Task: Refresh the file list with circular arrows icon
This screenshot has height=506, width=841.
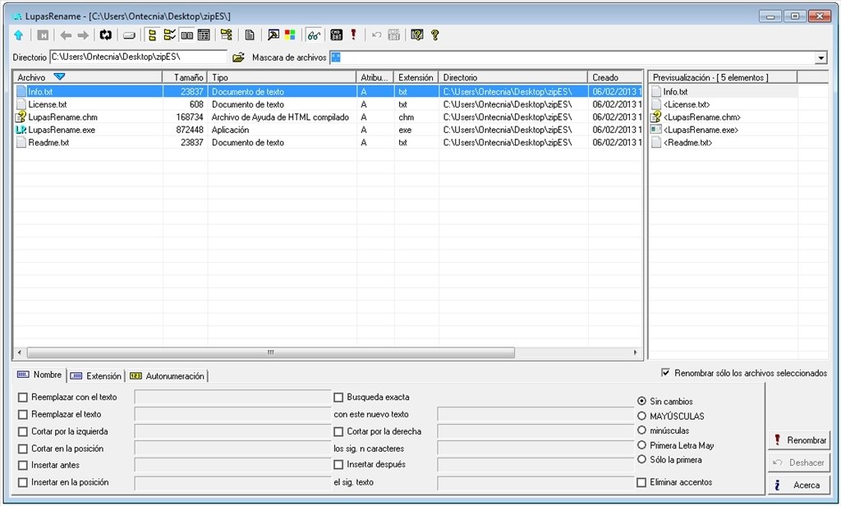Action: pyautogui.click(x=106, y=35)
